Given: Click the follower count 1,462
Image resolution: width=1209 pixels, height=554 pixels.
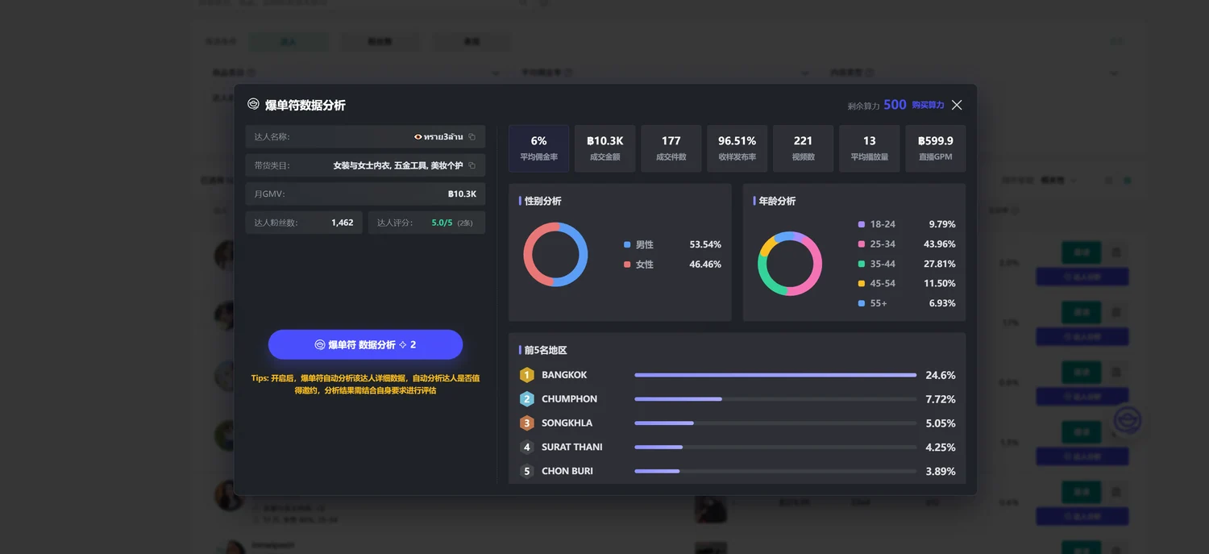Looking at the screenshot, I should tap(342, 223).
